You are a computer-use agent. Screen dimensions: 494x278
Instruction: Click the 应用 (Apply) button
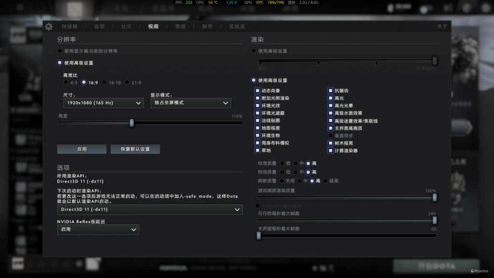pos(82,149)
